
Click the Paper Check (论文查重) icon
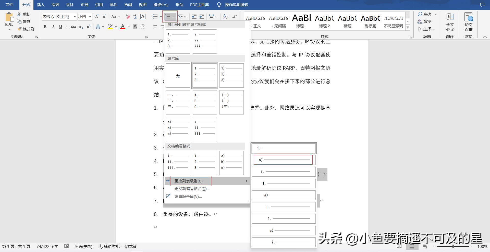coord(469,22)
